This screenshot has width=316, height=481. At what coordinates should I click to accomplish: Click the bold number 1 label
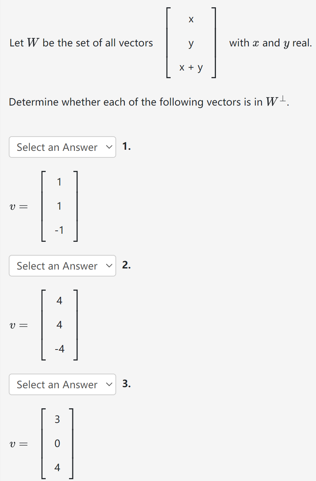126,146
